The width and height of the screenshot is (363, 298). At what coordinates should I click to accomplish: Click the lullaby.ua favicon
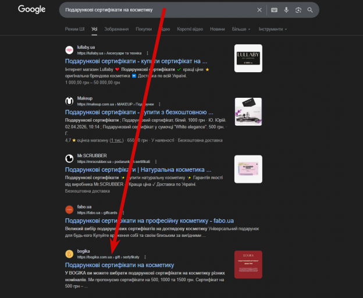[69, 50]
